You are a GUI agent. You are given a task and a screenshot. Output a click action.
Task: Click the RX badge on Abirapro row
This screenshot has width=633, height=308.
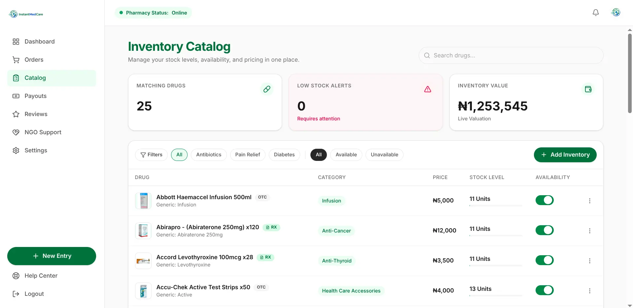click(271, 227)
